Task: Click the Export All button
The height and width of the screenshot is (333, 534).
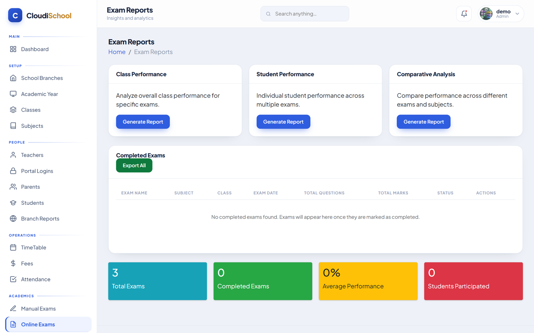Action: point(134,166)
